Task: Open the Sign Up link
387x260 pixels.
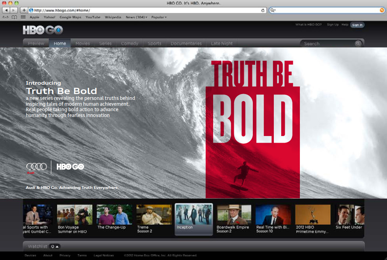Action: click(333, 24)
